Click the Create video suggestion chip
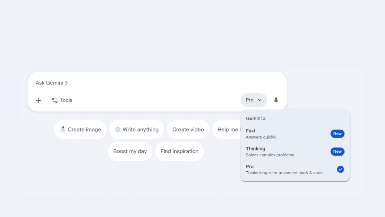 188,130
